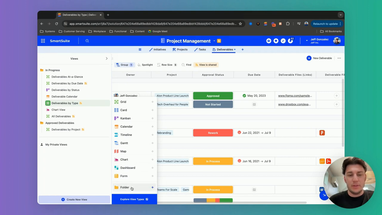This screenshot has height=215, width=382.
Task: Open the Deliverables tab dropdown arrow
Action: 235,50
